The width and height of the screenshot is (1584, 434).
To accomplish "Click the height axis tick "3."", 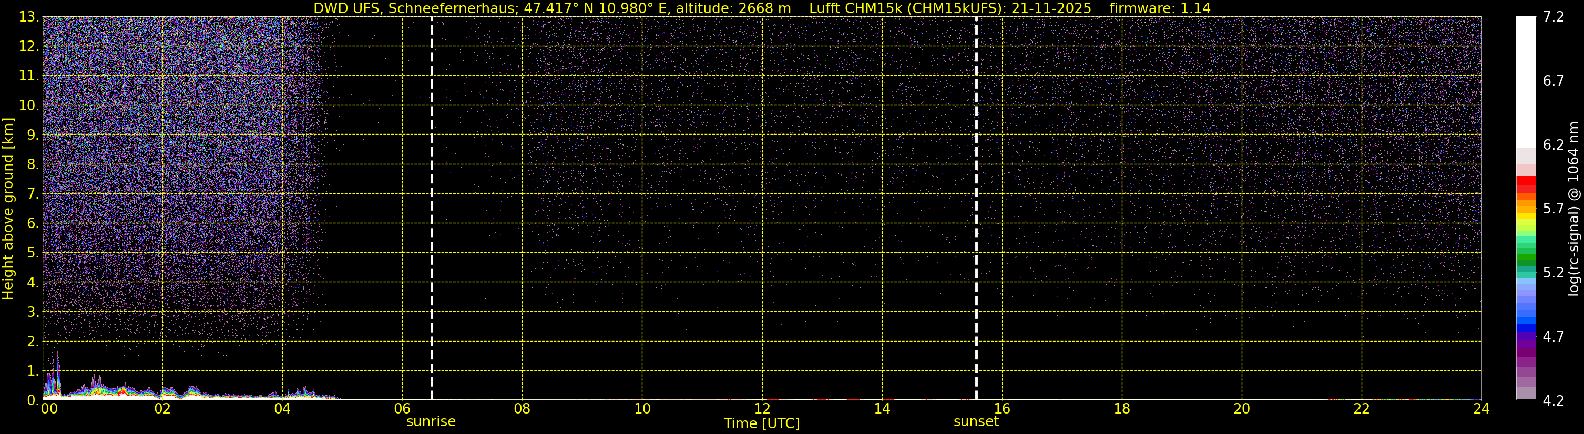I will tap(33, 312).
